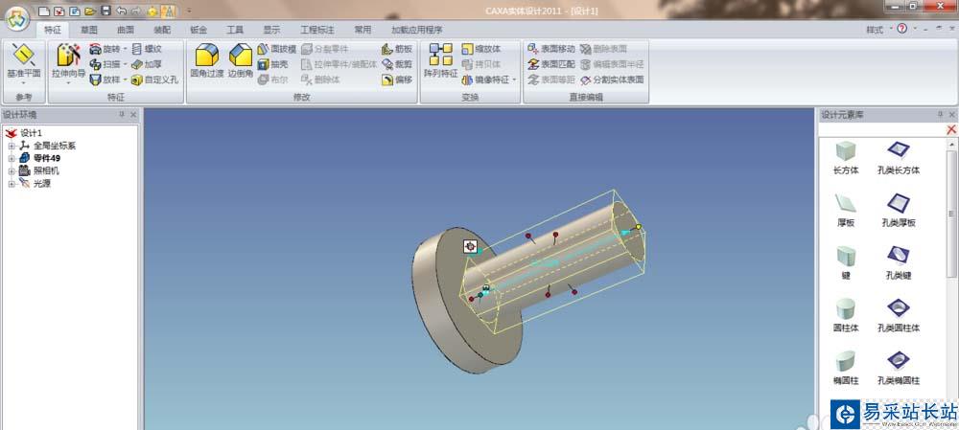Save the design with the floppy icon

(x=105, y=11)
